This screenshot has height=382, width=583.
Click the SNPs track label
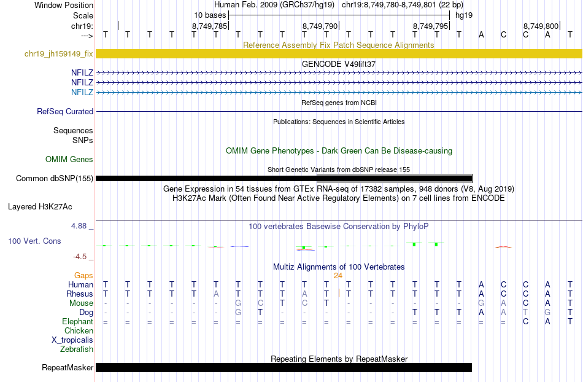pos(83,140)
